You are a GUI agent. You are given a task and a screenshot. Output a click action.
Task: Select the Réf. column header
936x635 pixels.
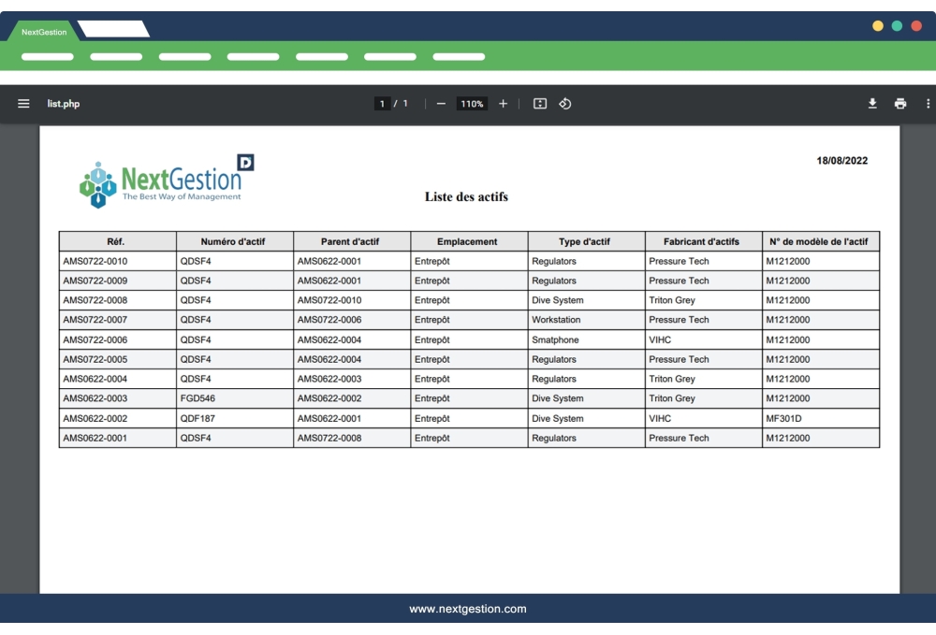tap(118, 240)
